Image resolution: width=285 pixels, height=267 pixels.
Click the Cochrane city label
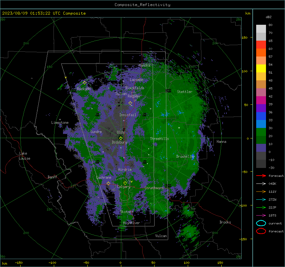pyautogui.click(x=104, y=177)
